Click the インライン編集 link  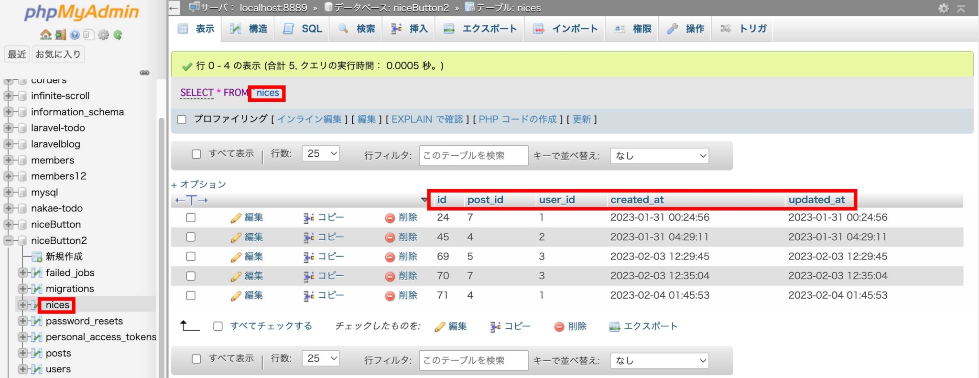pos(309,119)
